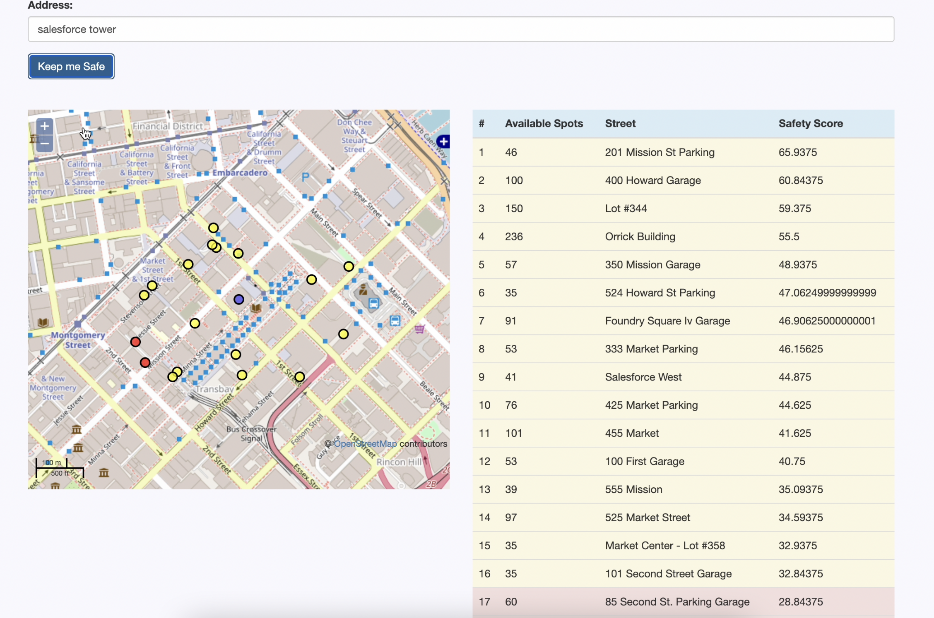
Task: Zoom out with the map minus button
Action: [x=45, y=144]
